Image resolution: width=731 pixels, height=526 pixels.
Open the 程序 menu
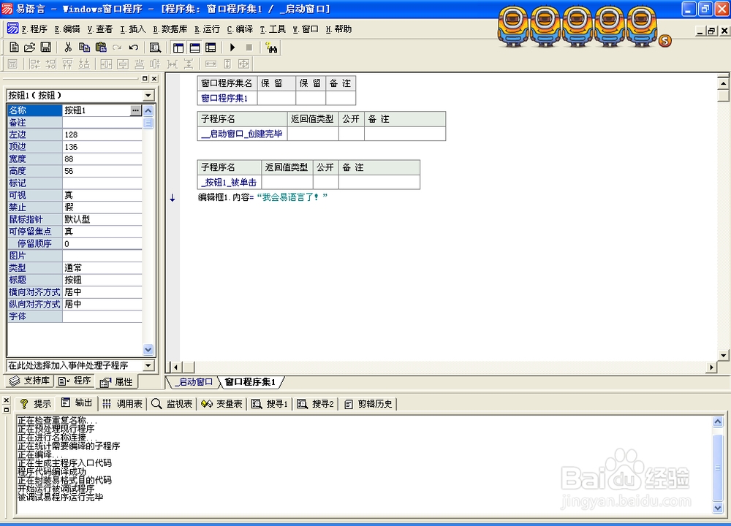(x=34, y=29)
